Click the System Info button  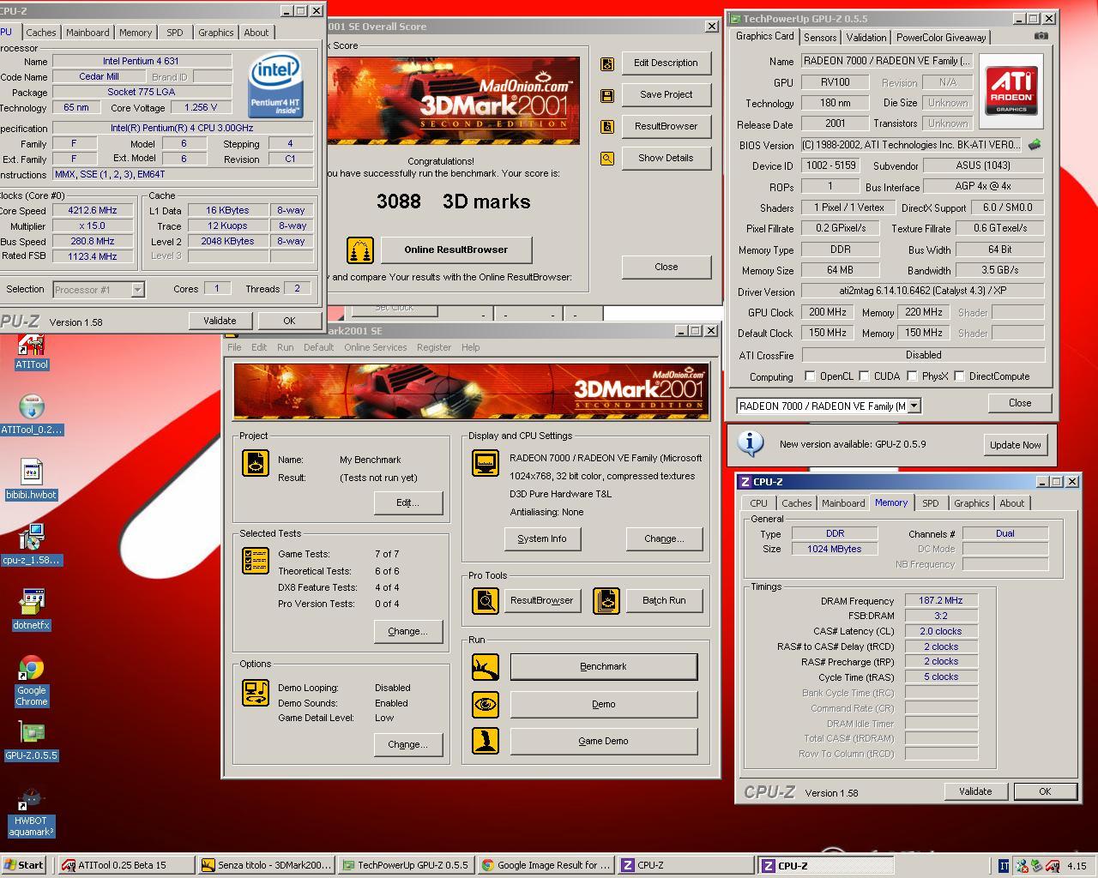(x=541, y=539)
